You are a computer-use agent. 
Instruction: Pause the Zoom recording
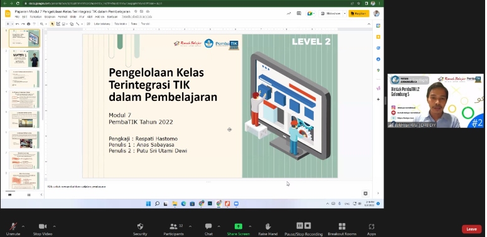click(300, 226)
